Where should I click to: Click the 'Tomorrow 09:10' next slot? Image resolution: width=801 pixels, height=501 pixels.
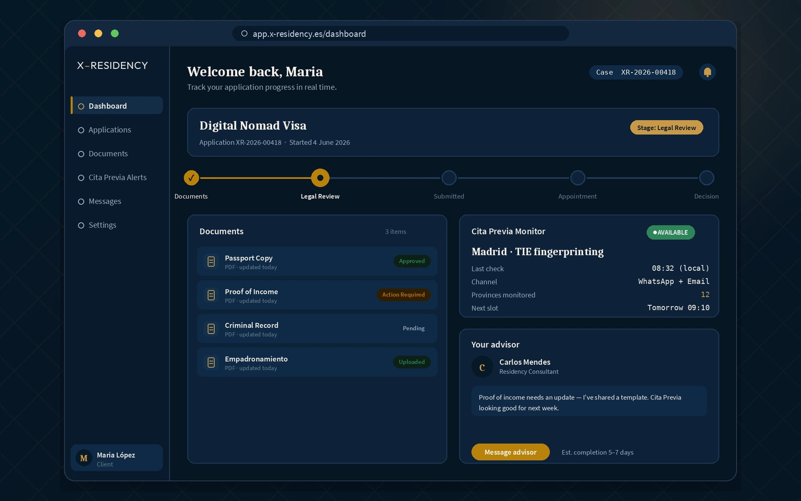[679, 308]
